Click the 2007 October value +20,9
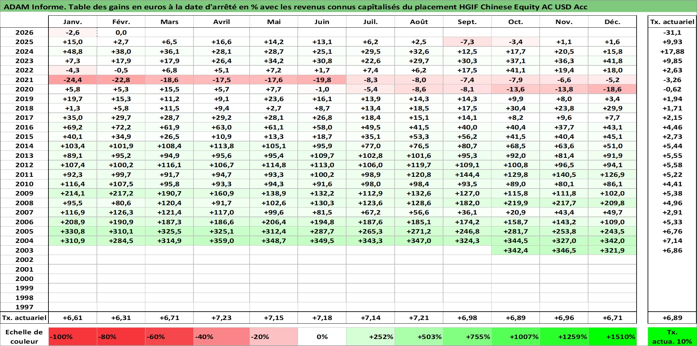The height and width of the screenshot is (346, 697). point(516,212)
